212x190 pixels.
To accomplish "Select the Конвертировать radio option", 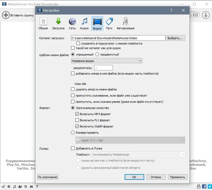I will coord(73,133).
